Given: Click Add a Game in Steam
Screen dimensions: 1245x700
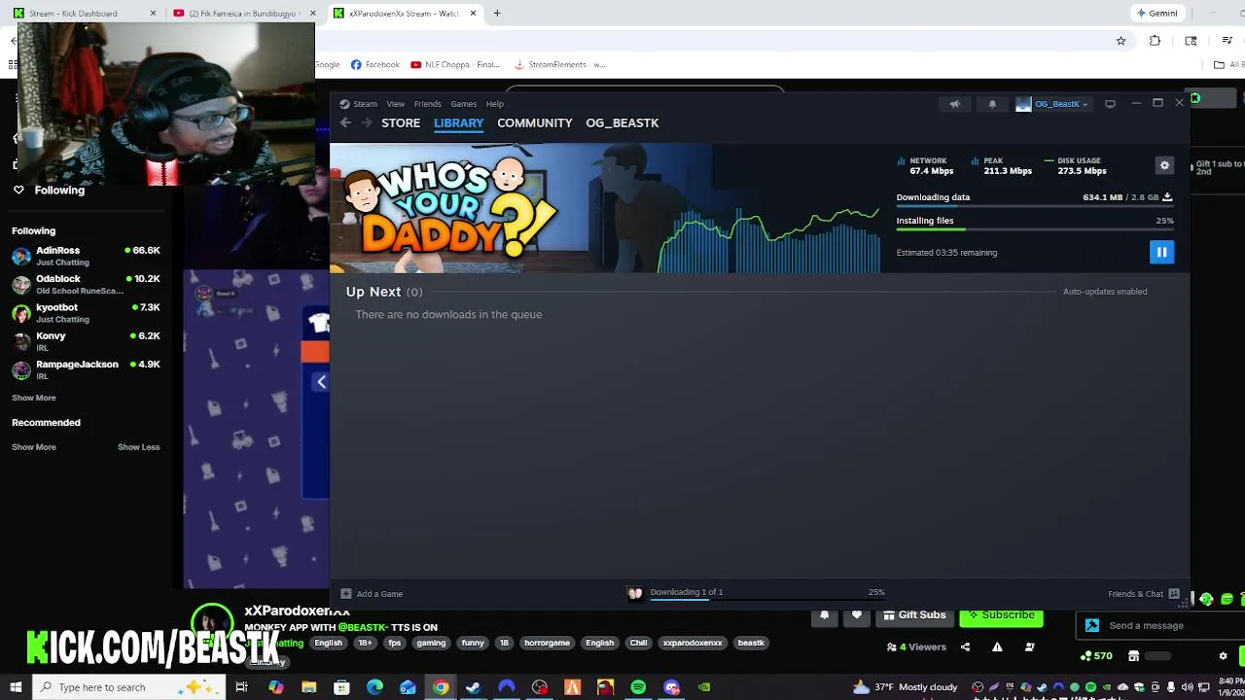Looking at the screenshot, I should [372, 593].
